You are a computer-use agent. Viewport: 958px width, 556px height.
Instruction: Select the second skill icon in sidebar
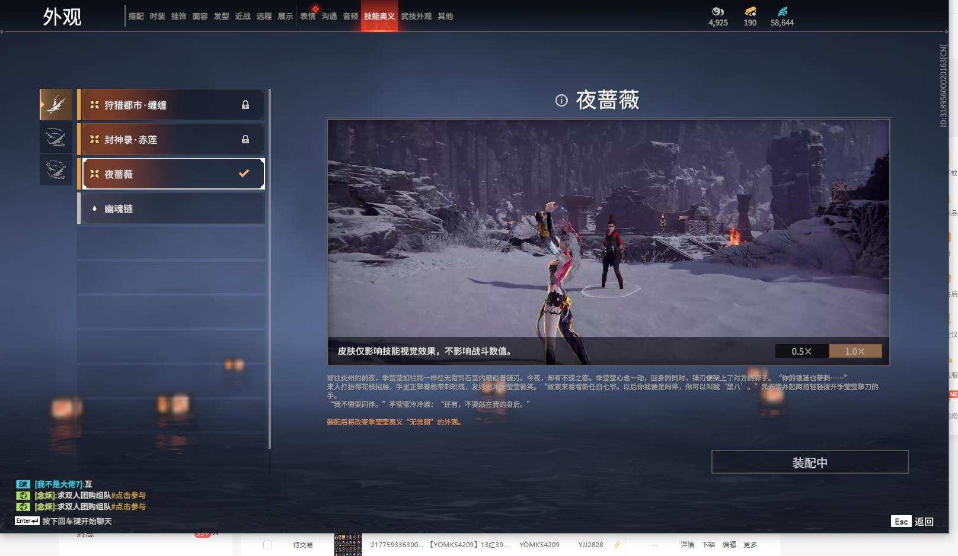tap(56, 139)
